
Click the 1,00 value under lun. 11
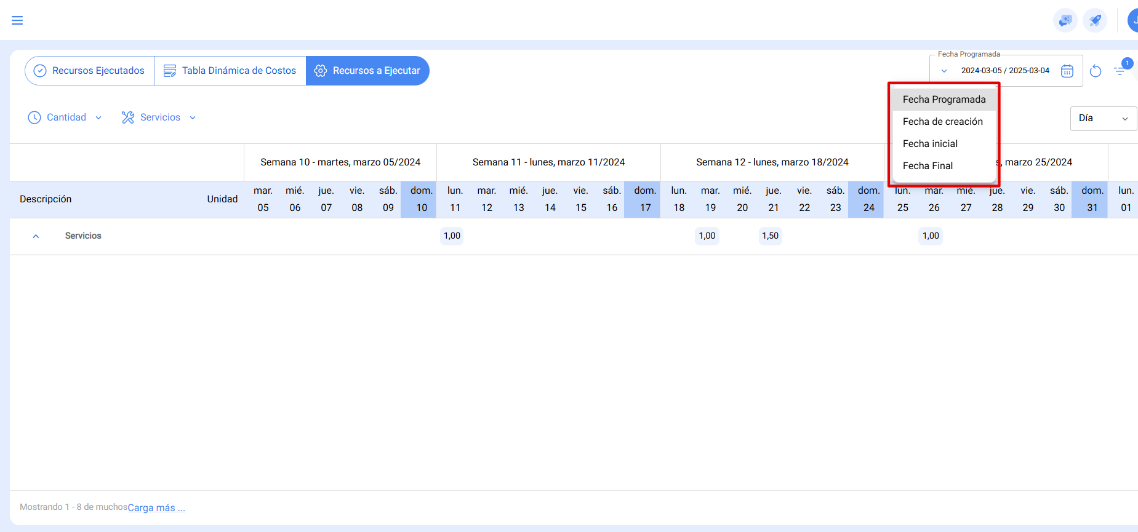click(452, 236)
